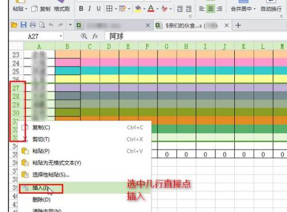The height and width of the screenshot is (212, 287).
Task: Click the clear formatting eraser icon
Action: click(164, 9)
